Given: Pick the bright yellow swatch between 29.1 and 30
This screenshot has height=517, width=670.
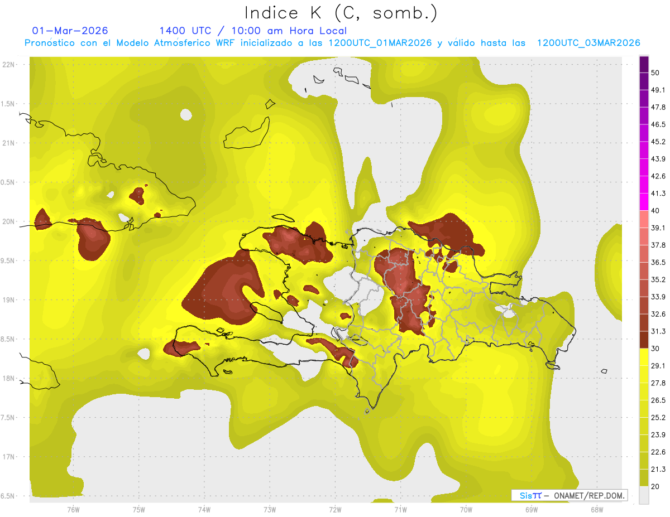Looking at the screenshot, I should pos(644,357).
